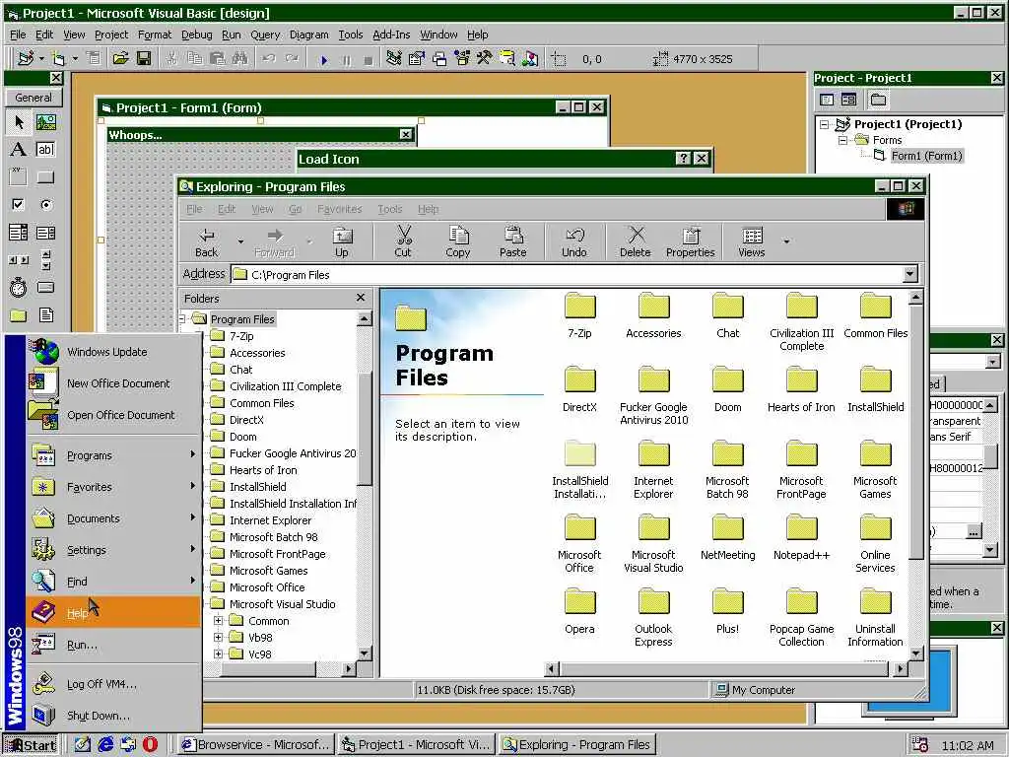Switch to Browservice taskbar button
1009x757 pixels.
[255, 745]
